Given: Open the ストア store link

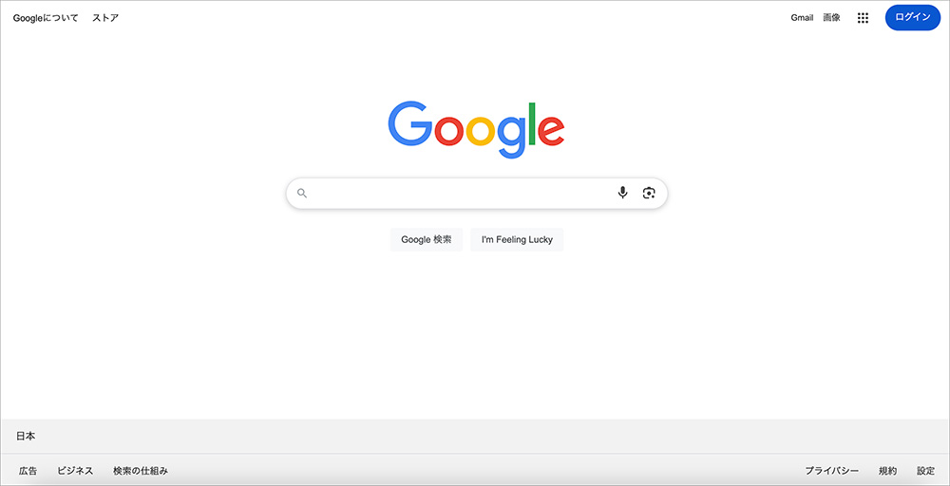Looking at the screenshot, I should click(x=105, y=17).
